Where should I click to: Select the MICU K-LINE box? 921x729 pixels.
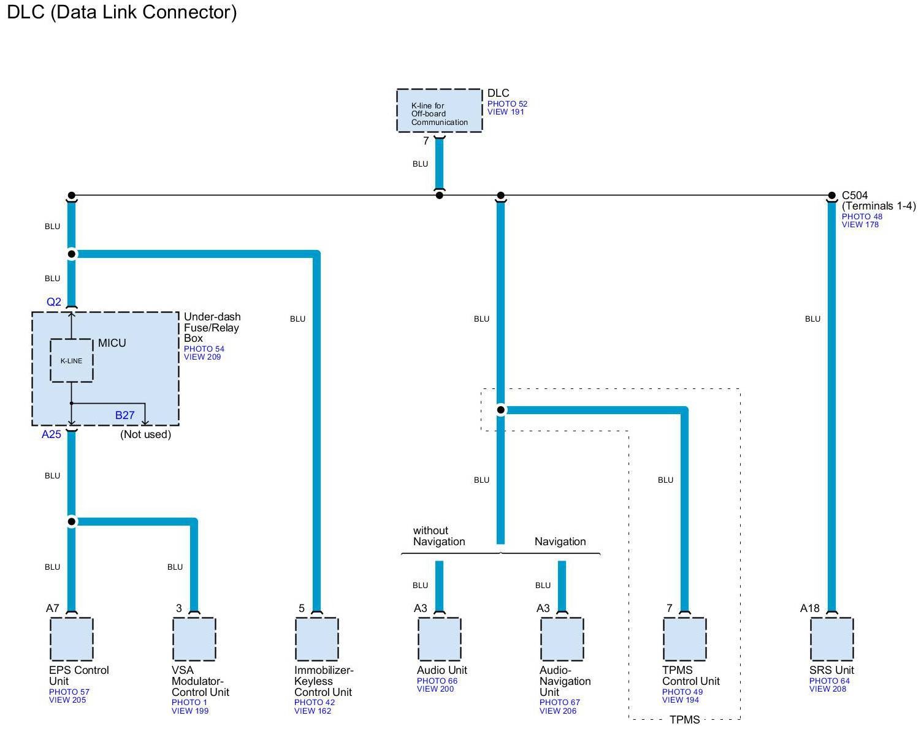pos(71,361)
